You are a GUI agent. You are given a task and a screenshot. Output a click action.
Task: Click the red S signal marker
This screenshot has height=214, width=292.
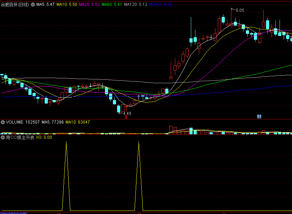[x=126, y=117]
